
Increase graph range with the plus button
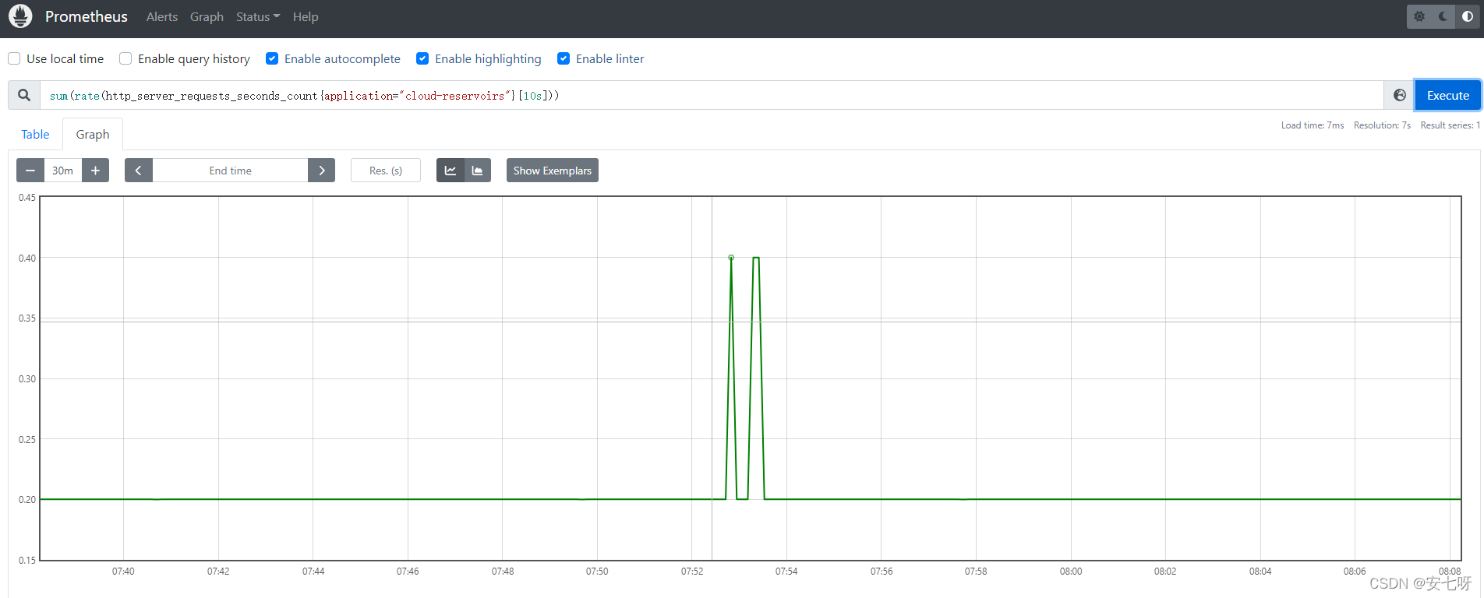coord(95,171)
